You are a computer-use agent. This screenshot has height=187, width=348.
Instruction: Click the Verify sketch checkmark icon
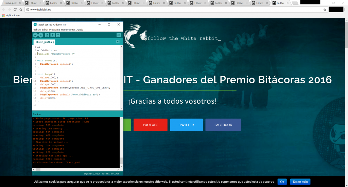(35, 35)
